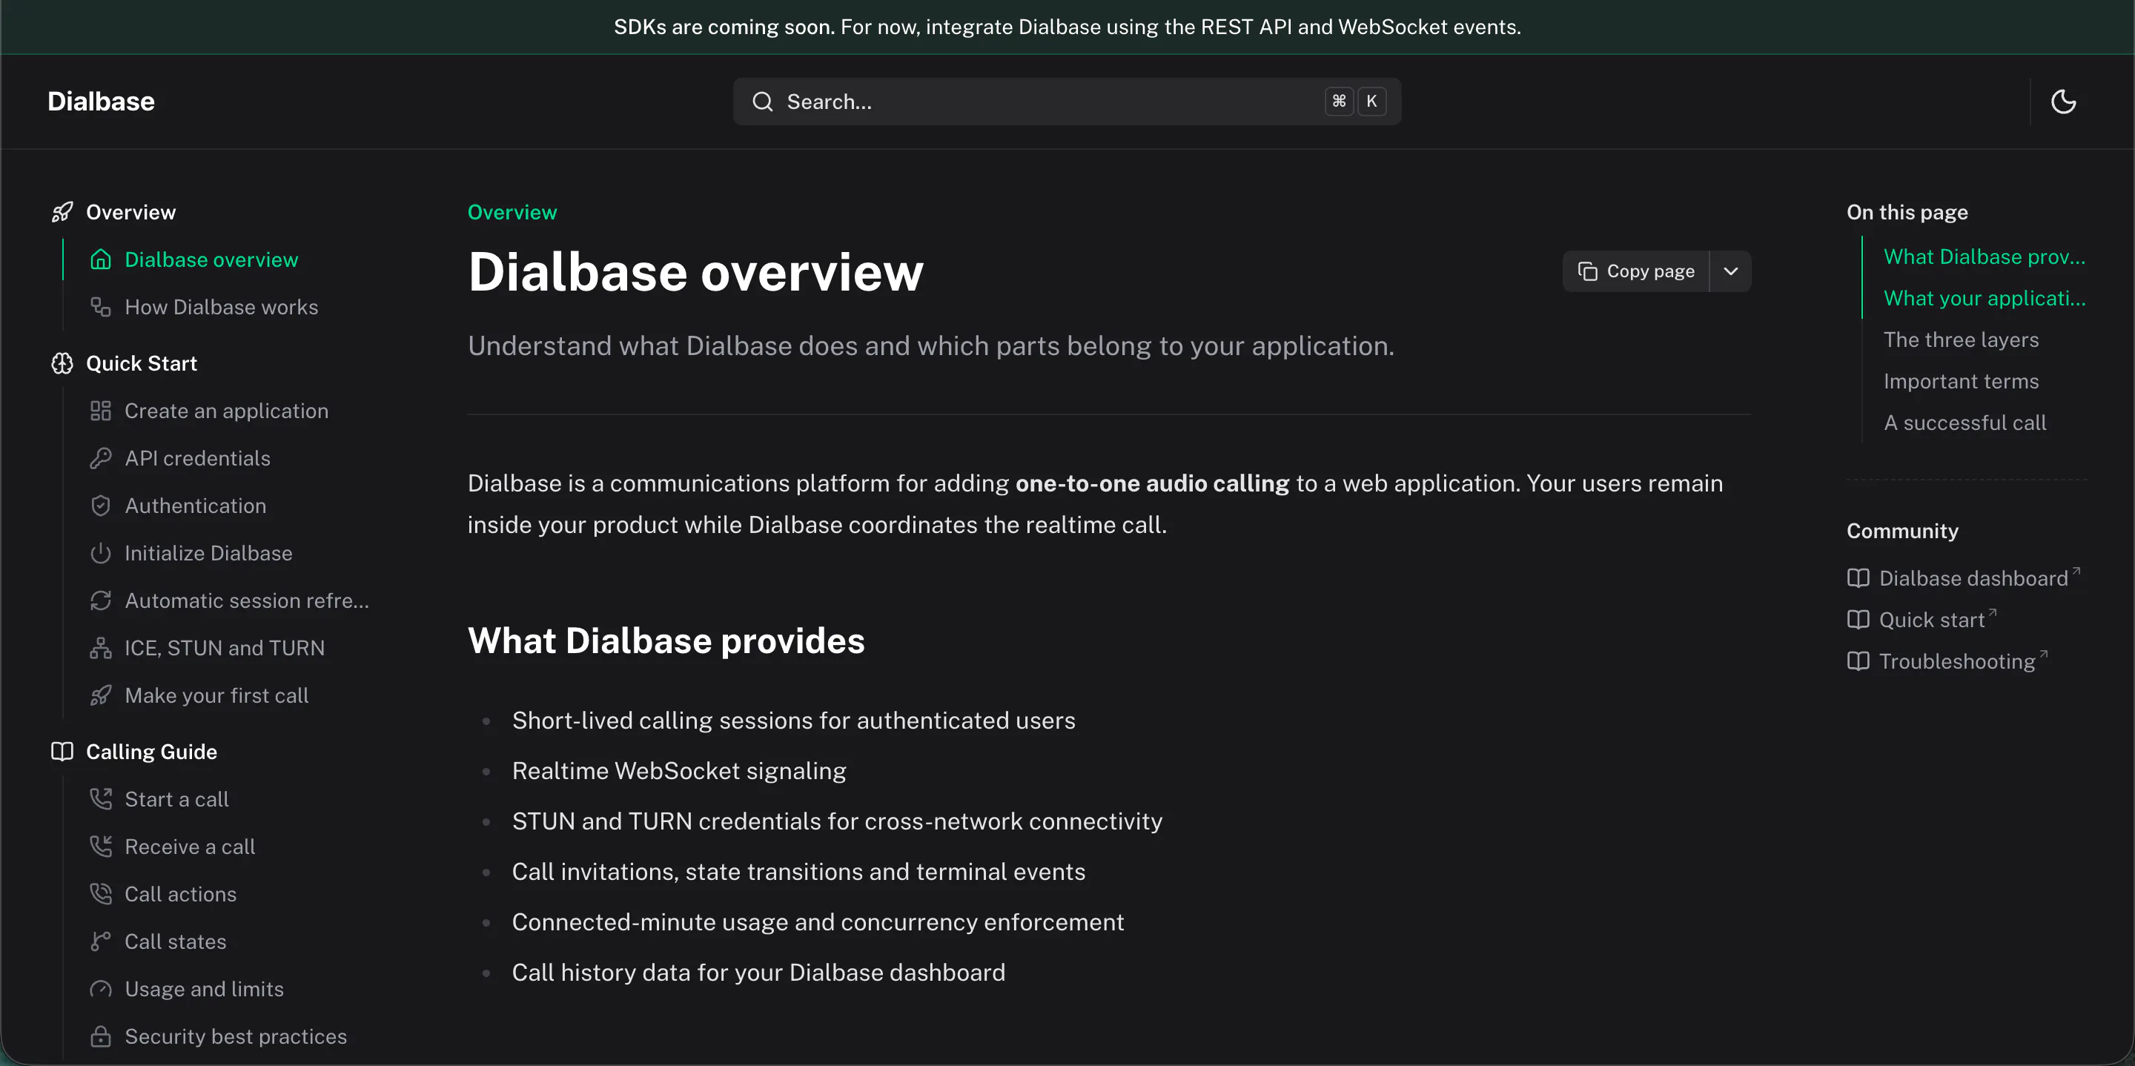
Task: Jump to The three layers section
Action: click(x=1961, y=340)
